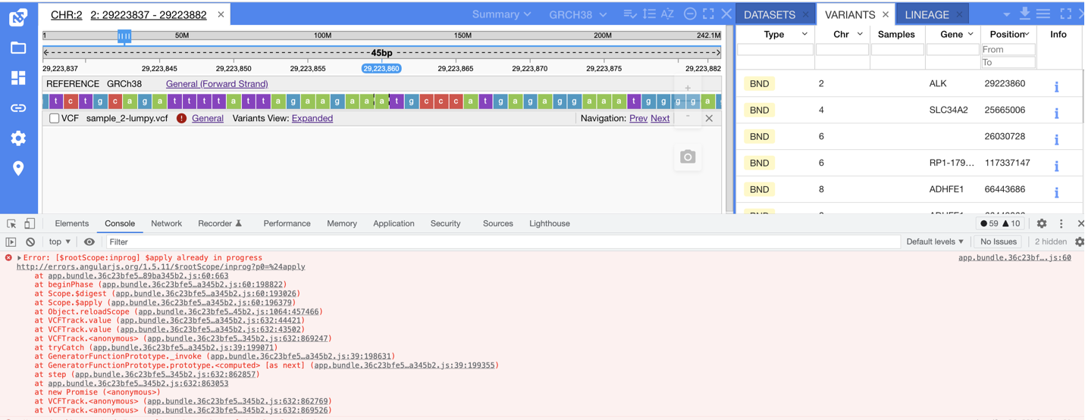Show info for SLC34A2 variant row
Viewport: 1085px width, 420px height.
(1056, 114)
